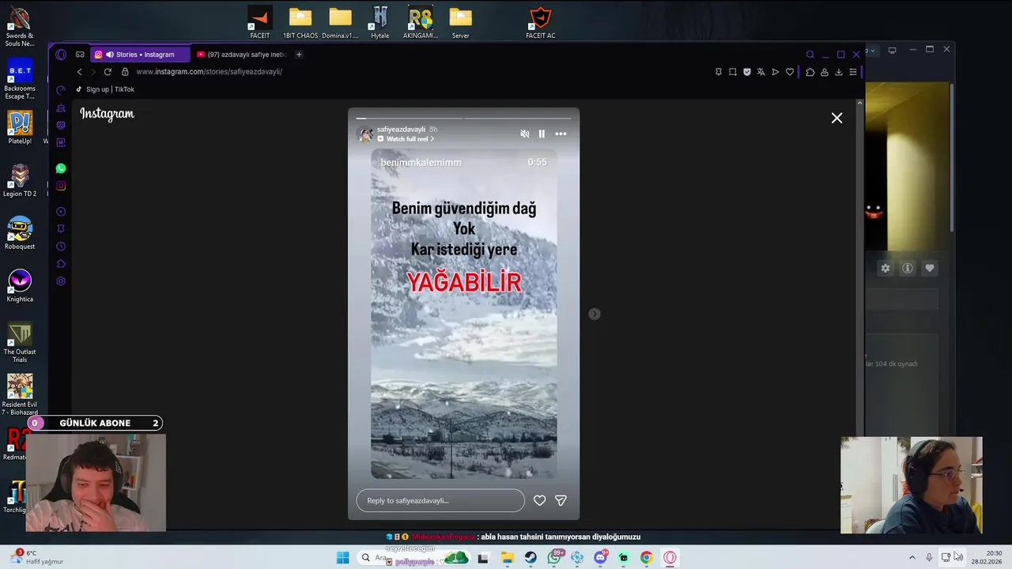The height and width of the screenshot is (569, 1012).
Task: Open Sign up | TikTok bookmark
Action: 105,89
